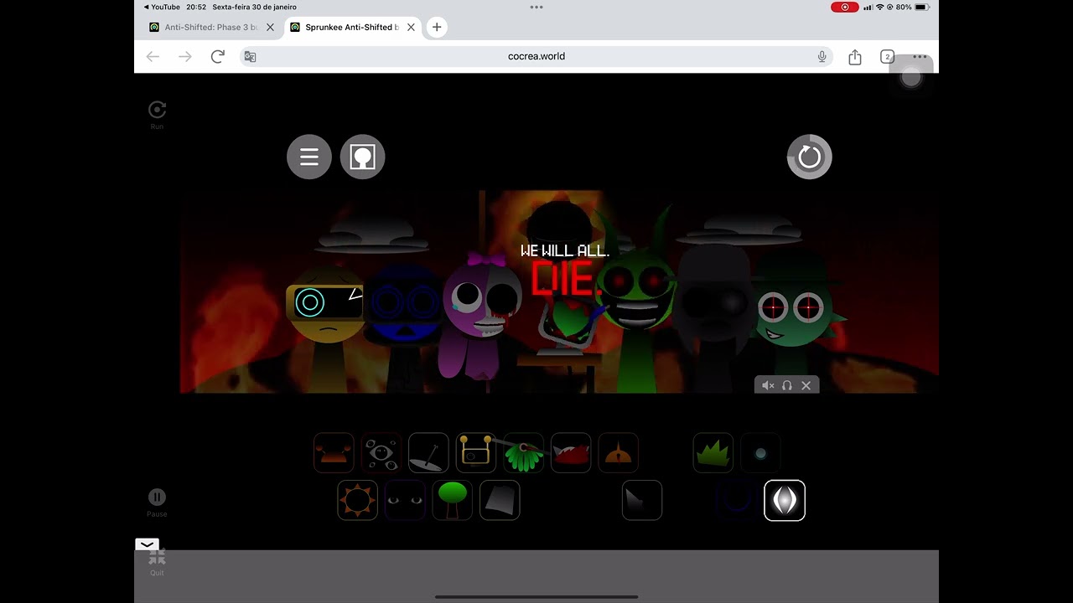Pause the game with the Pause button

point(157,502)
